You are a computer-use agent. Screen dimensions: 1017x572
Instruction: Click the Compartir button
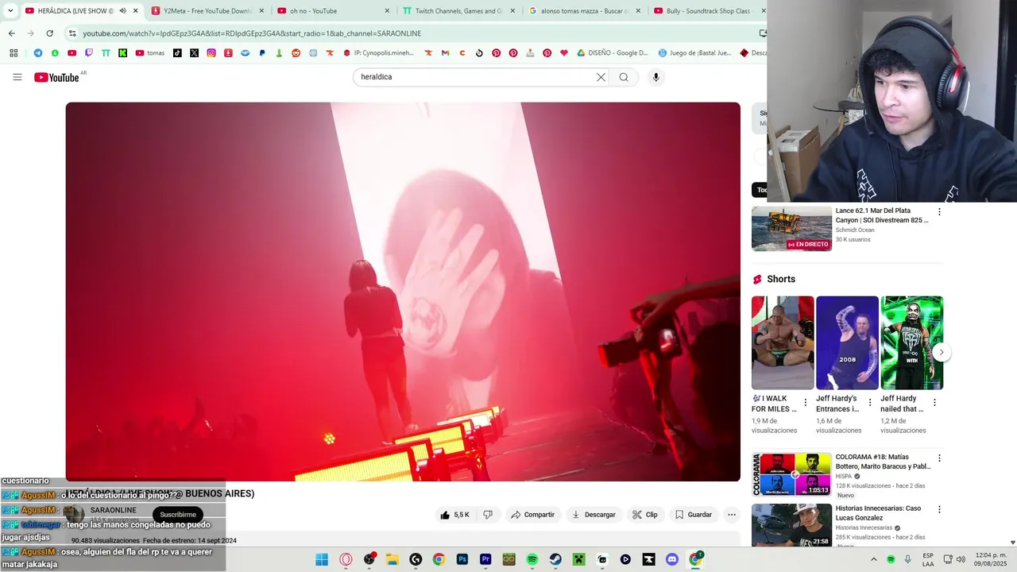tap(532, 515)
